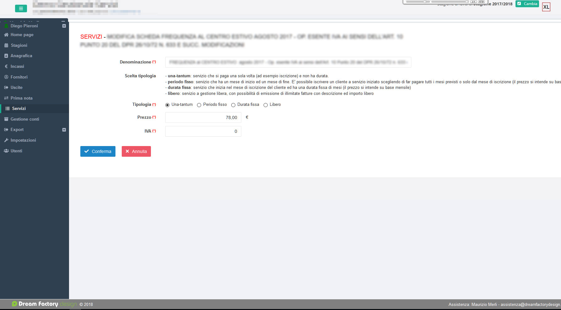Click the euro symbol beside Prezzo field
The image size is (561, 310).
pos(247,117)
